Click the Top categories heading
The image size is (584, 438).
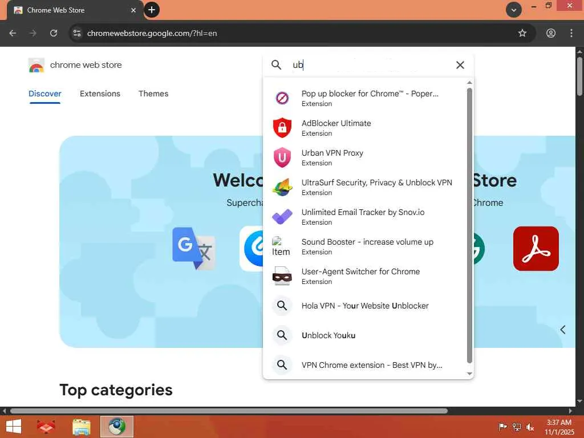point(116,390)
